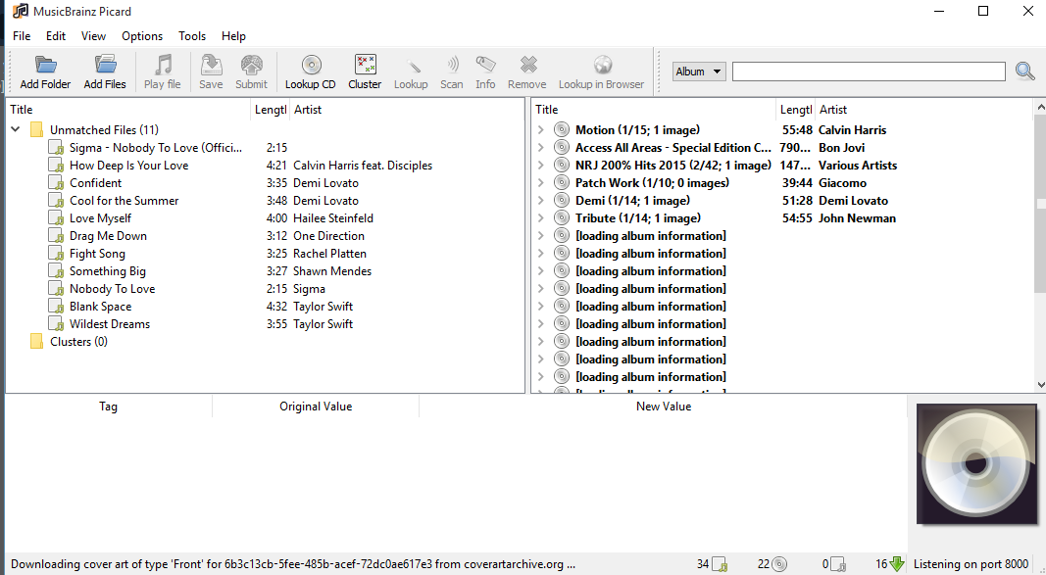
Task: Click the Clusters folder icon
Action: coord(36,342)
